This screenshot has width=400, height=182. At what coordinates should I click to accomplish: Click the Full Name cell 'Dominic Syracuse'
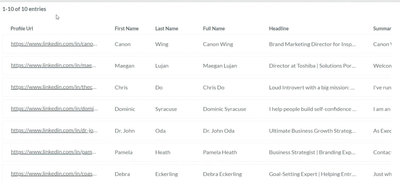tap(225, 109)
